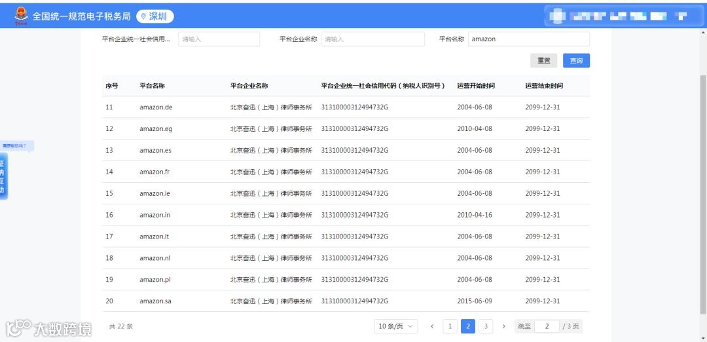
Task: Select the amazon.in row
Action: (346, 215)
